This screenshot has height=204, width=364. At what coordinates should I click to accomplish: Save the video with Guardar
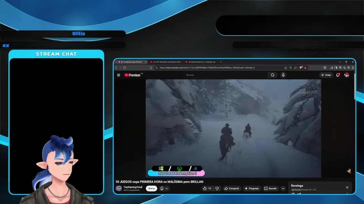tap(270, 188)
